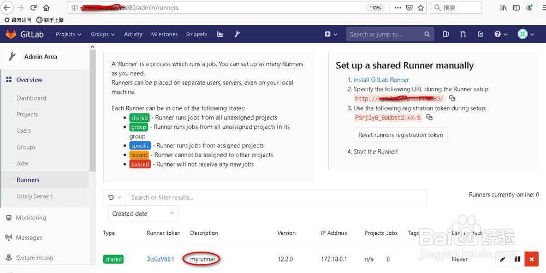This screenshot has width=546, height=273.
Task: Copy the registration token
Action: coord(429,117)
